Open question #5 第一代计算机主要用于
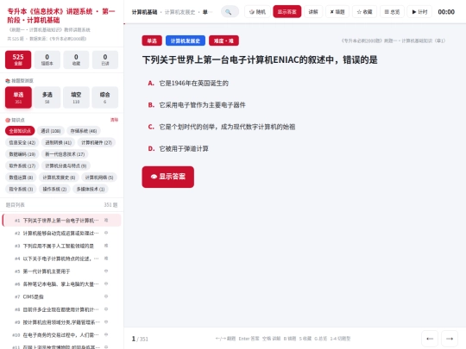The width and height of the screenshot is (466, 349). tap(61, 271)
